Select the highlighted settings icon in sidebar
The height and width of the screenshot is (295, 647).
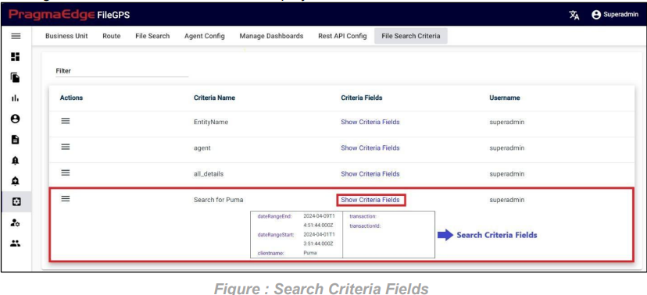16,202
